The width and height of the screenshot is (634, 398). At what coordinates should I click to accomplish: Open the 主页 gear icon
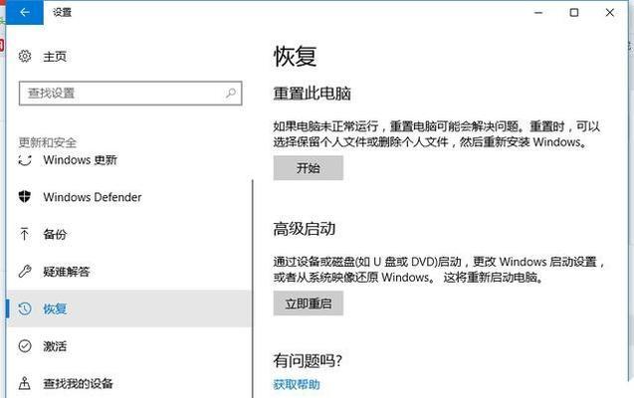[x=25, y=56]
